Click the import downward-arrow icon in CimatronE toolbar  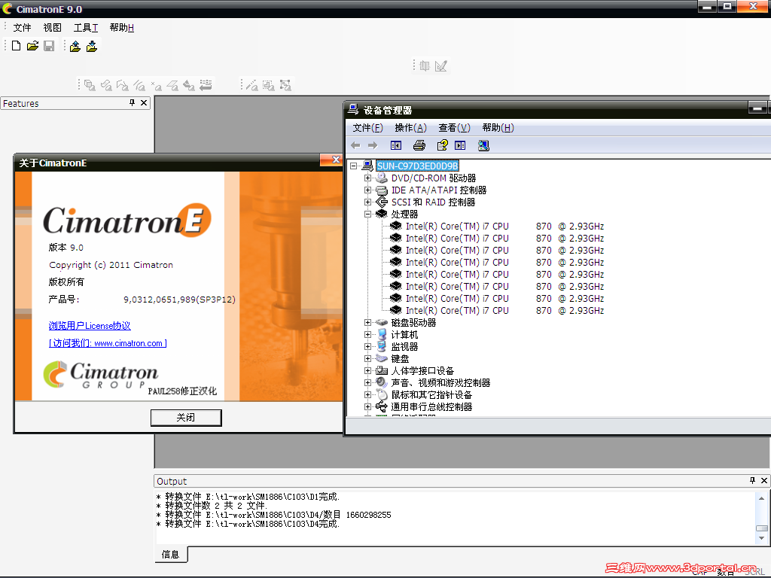point(91,46)
